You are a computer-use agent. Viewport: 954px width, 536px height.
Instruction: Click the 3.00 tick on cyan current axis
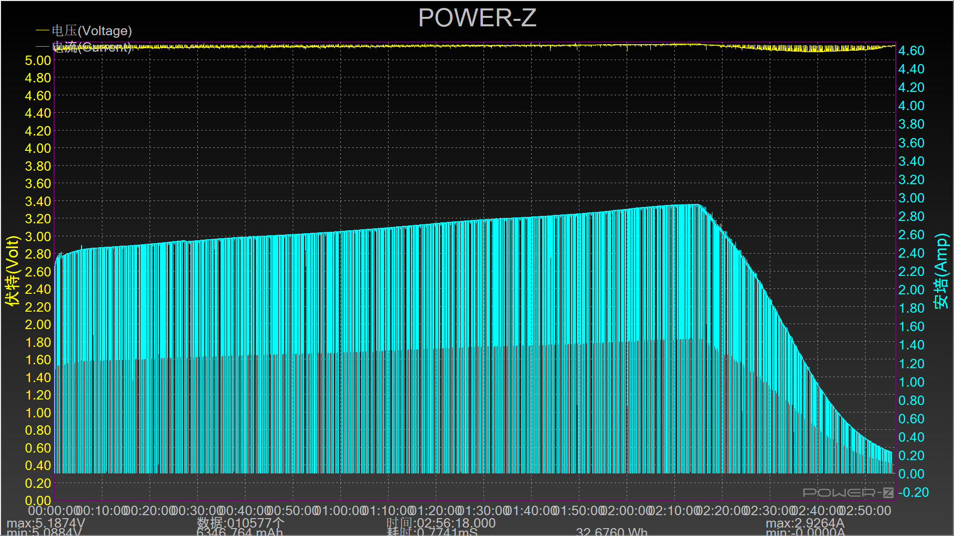[911, 198]
